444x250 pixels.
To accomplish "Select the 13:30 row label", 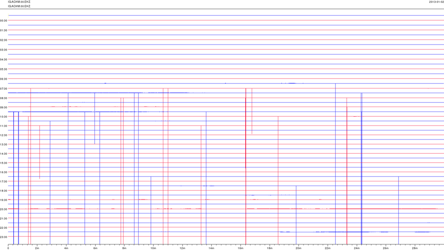I will tap(3, 144).
